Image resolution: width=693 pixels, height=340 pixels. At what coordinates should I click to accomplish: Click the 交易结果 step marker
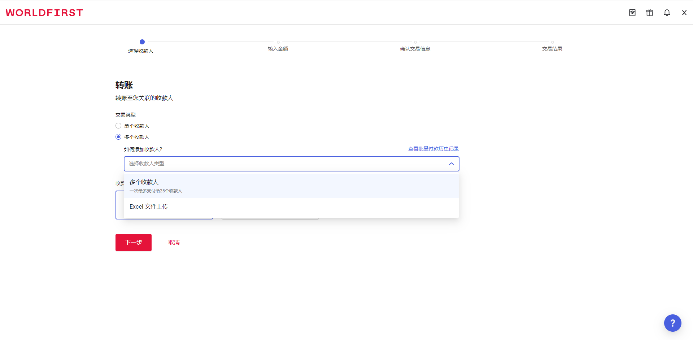coord(552,42)
